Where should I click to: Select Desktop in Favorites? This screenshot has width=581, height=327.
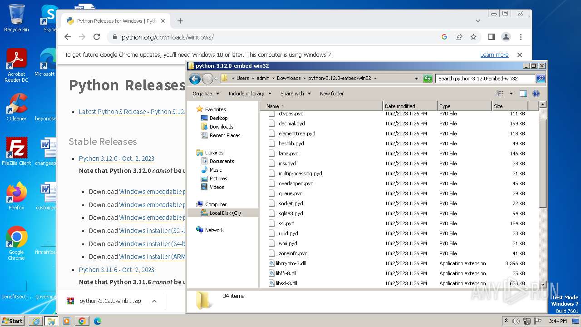pos(218,118)
